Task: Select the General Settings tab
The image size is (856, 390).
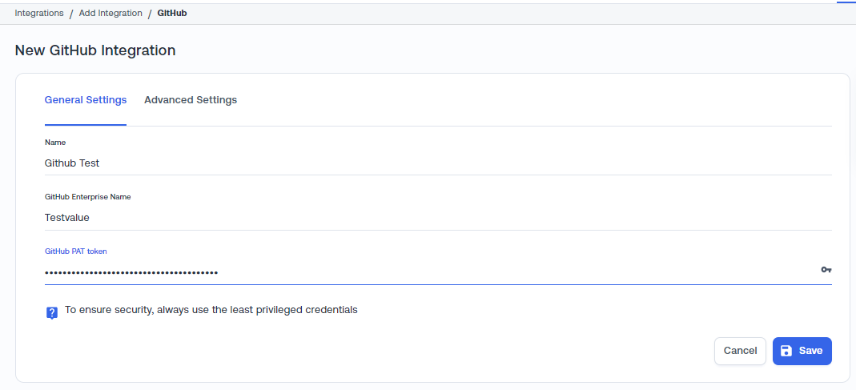Action: [x=86, y=100]
